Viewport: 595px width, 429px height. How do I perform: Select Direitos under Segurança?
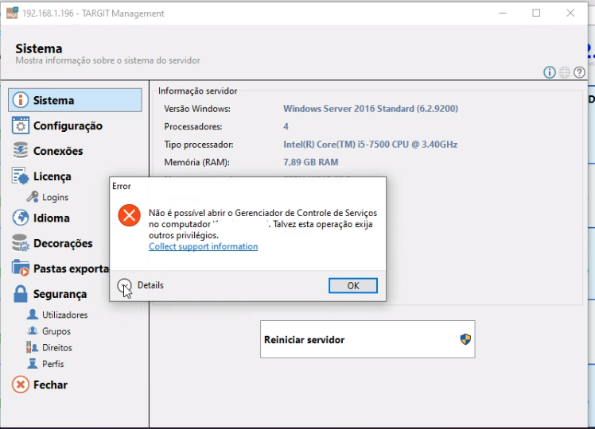pos(57,347)
